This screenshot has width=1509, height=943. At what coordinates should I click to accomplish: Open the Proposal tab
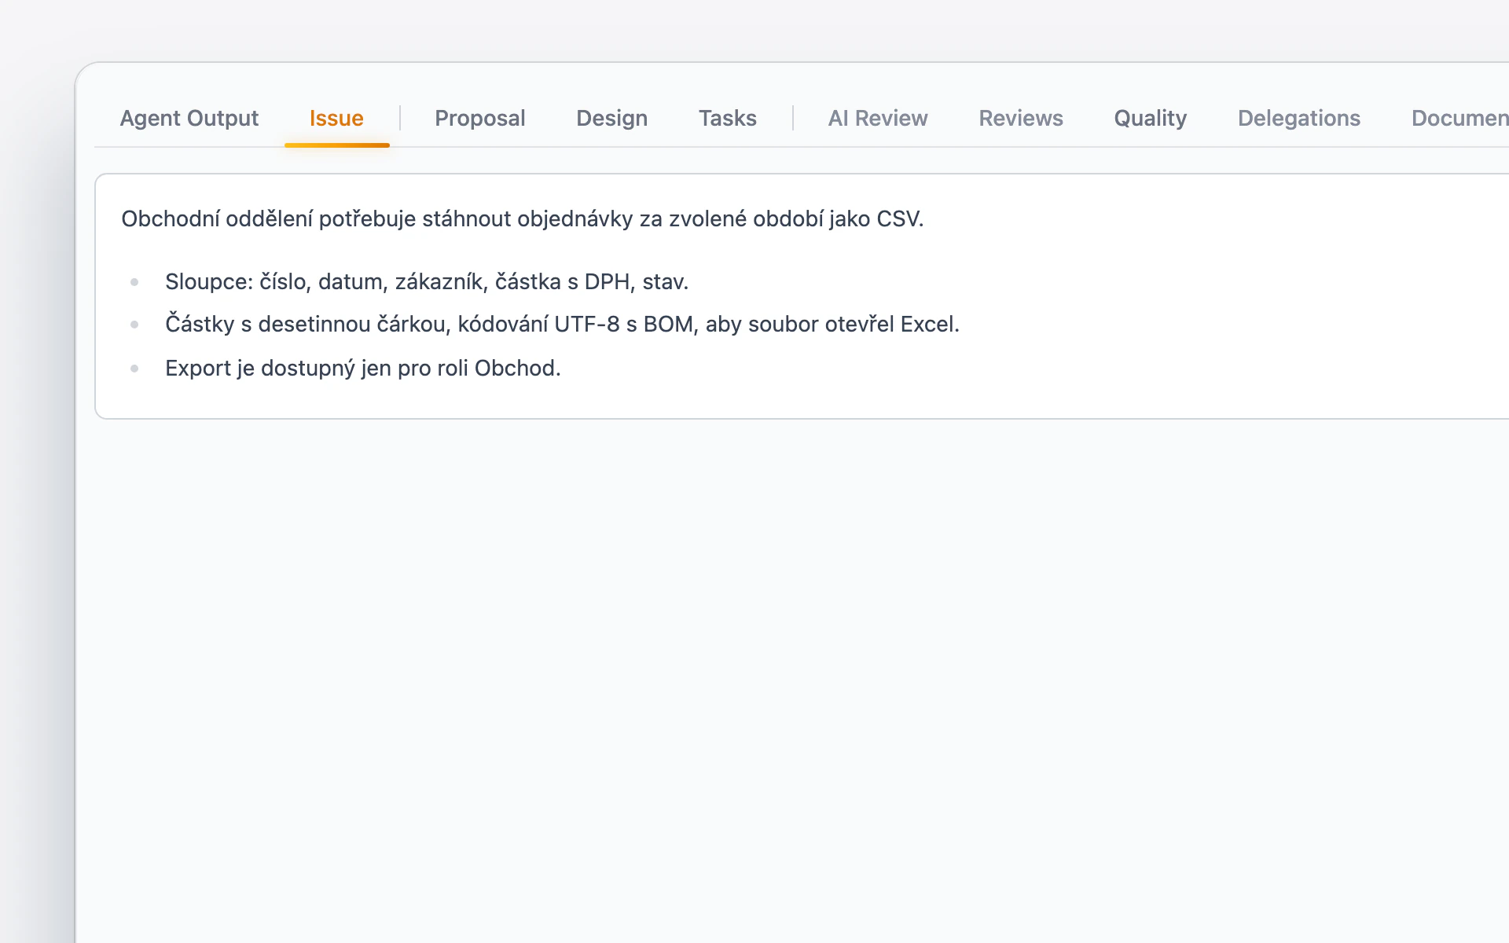coord(479,118)
